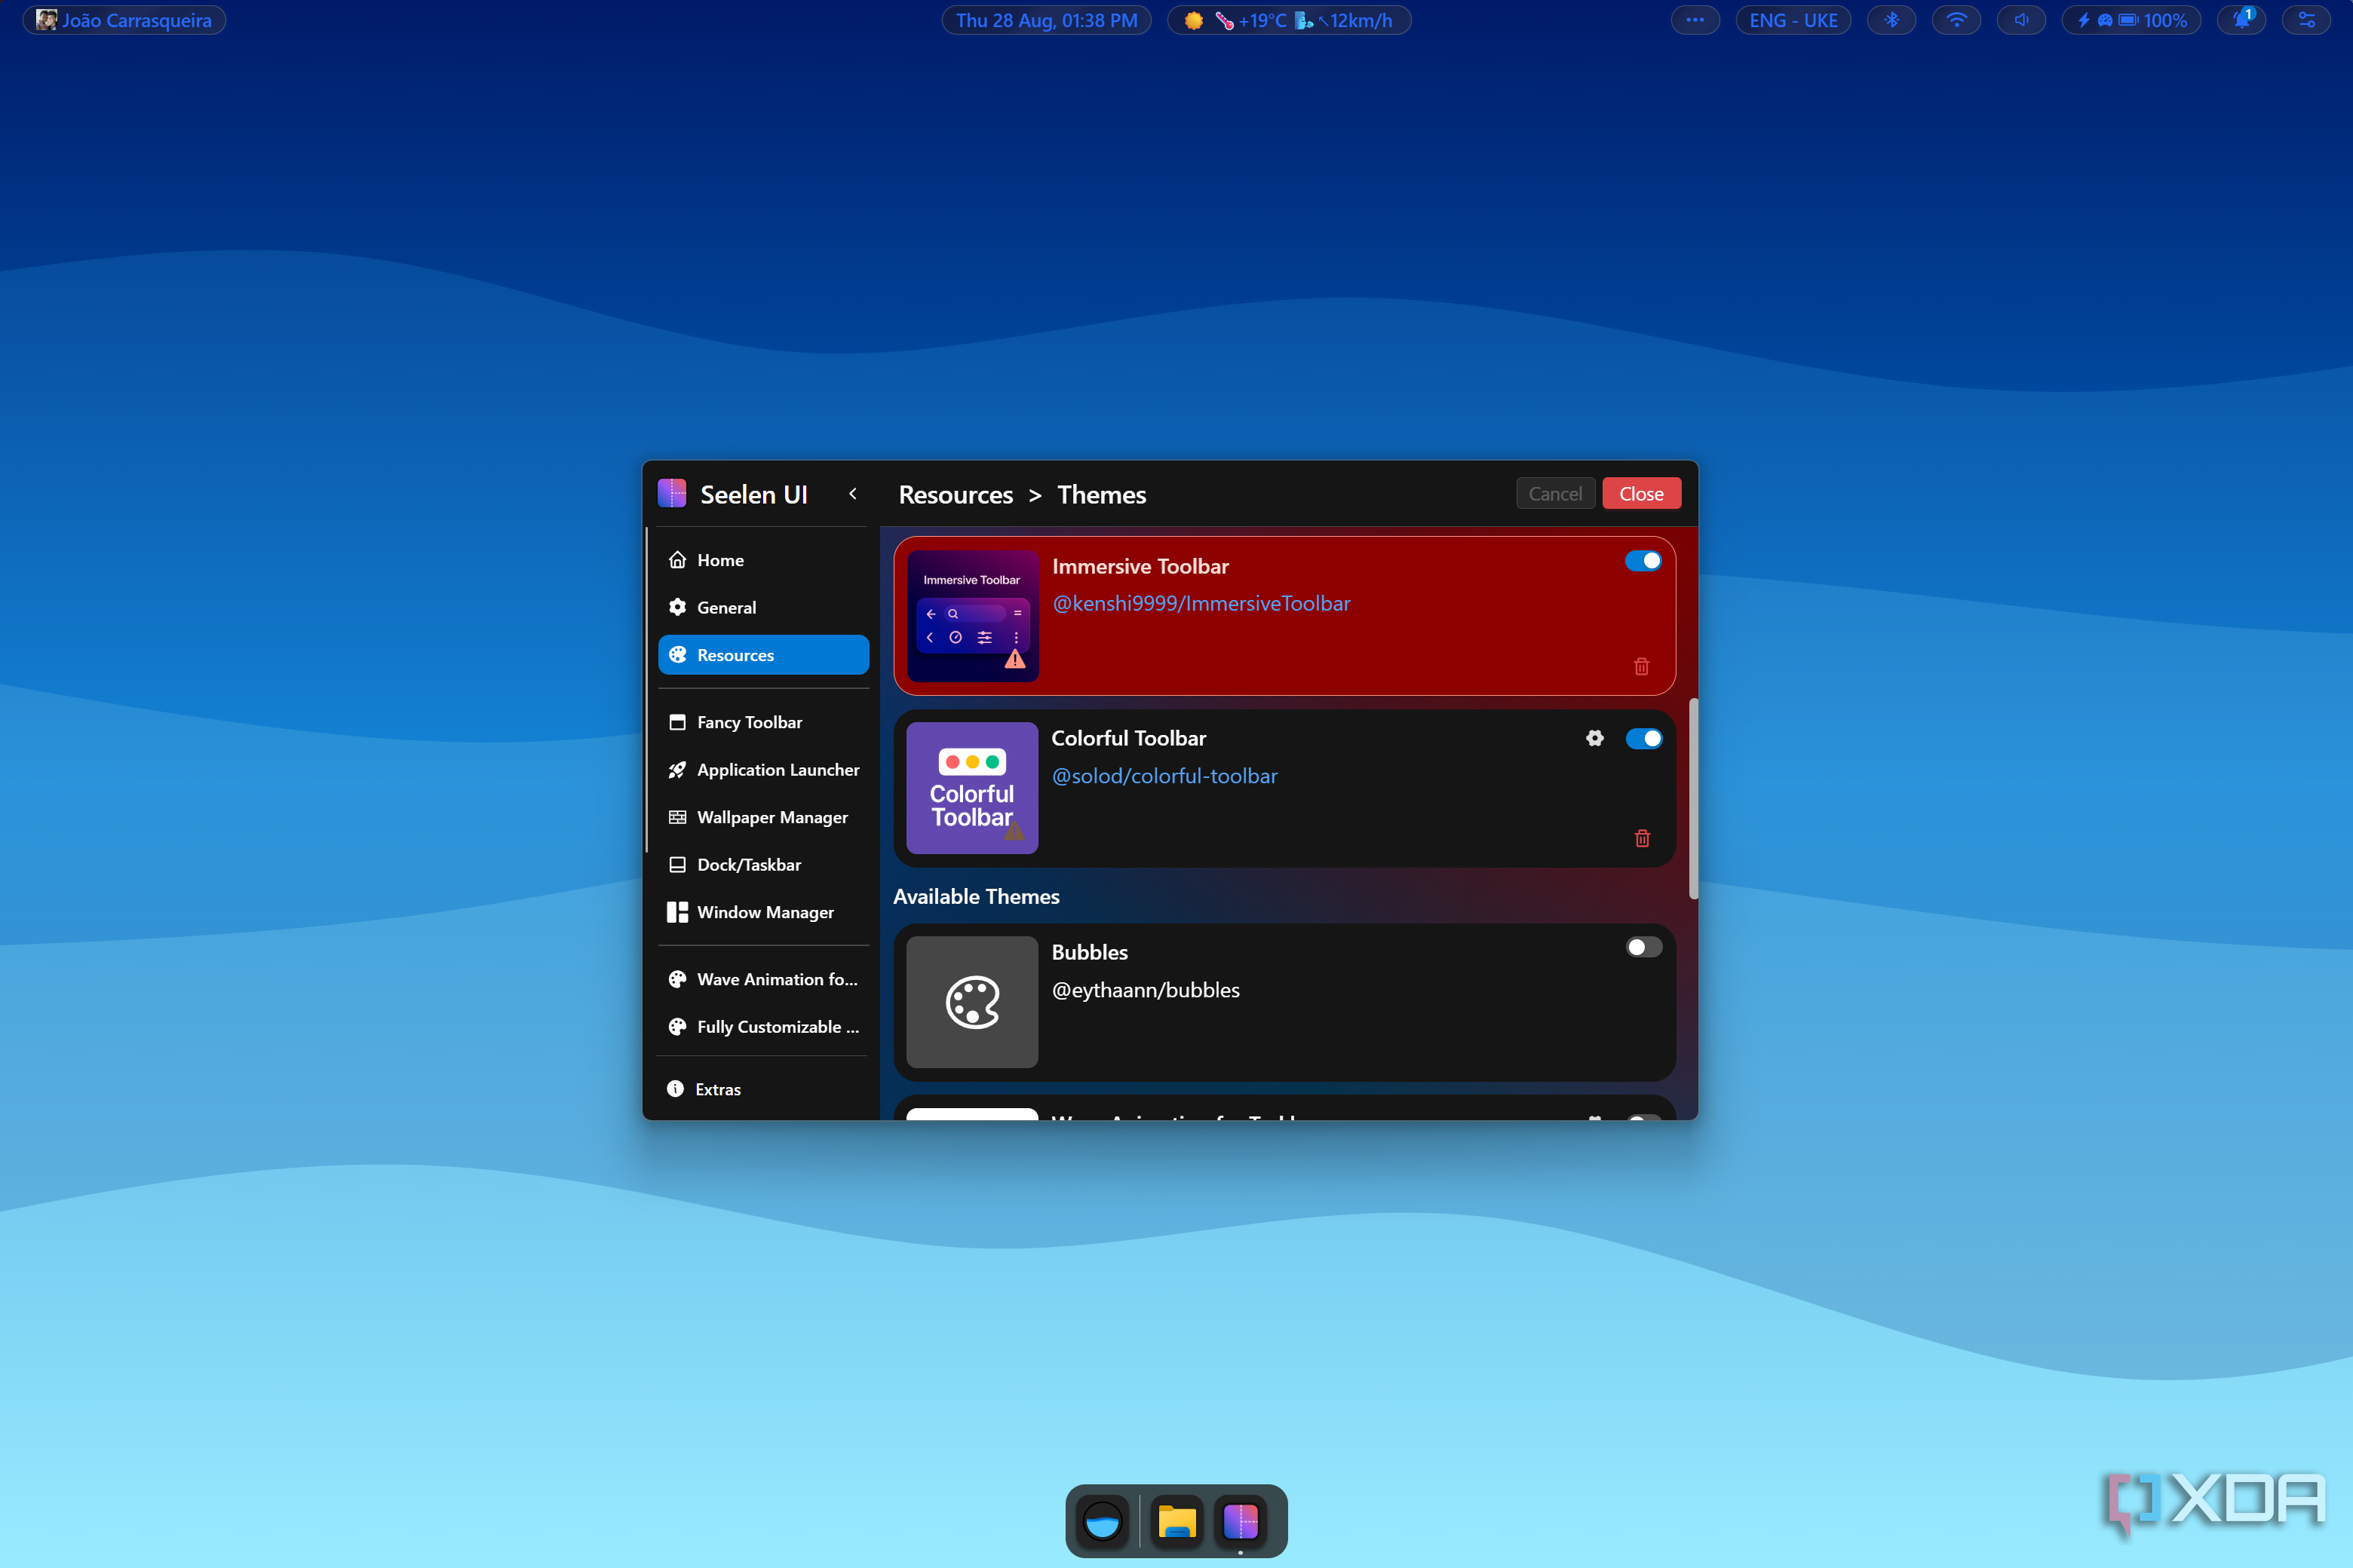Screen dimensions: 2353x1568
Task: Open Application Launcher settings
Action: [x=762, y=769]
